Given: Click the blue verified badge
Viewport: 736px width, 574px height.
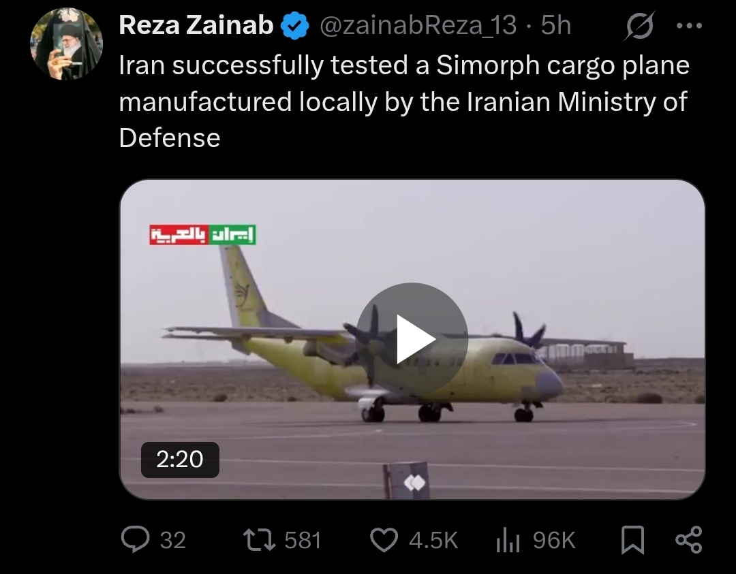Looking at the screenshot, I should pos(295,27).
